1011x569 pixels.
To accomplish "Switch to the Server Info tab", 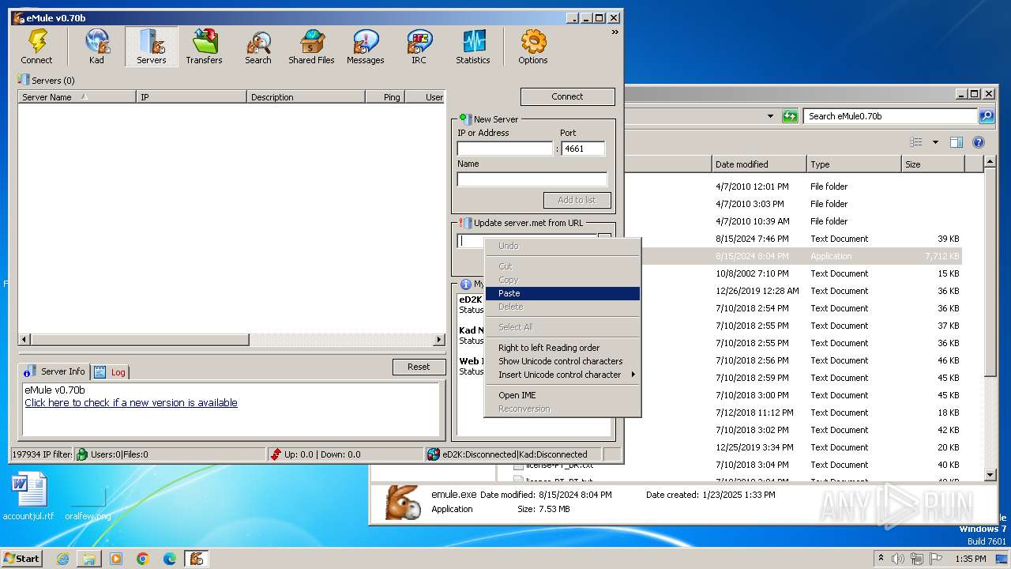I will (x=55, y=371).
